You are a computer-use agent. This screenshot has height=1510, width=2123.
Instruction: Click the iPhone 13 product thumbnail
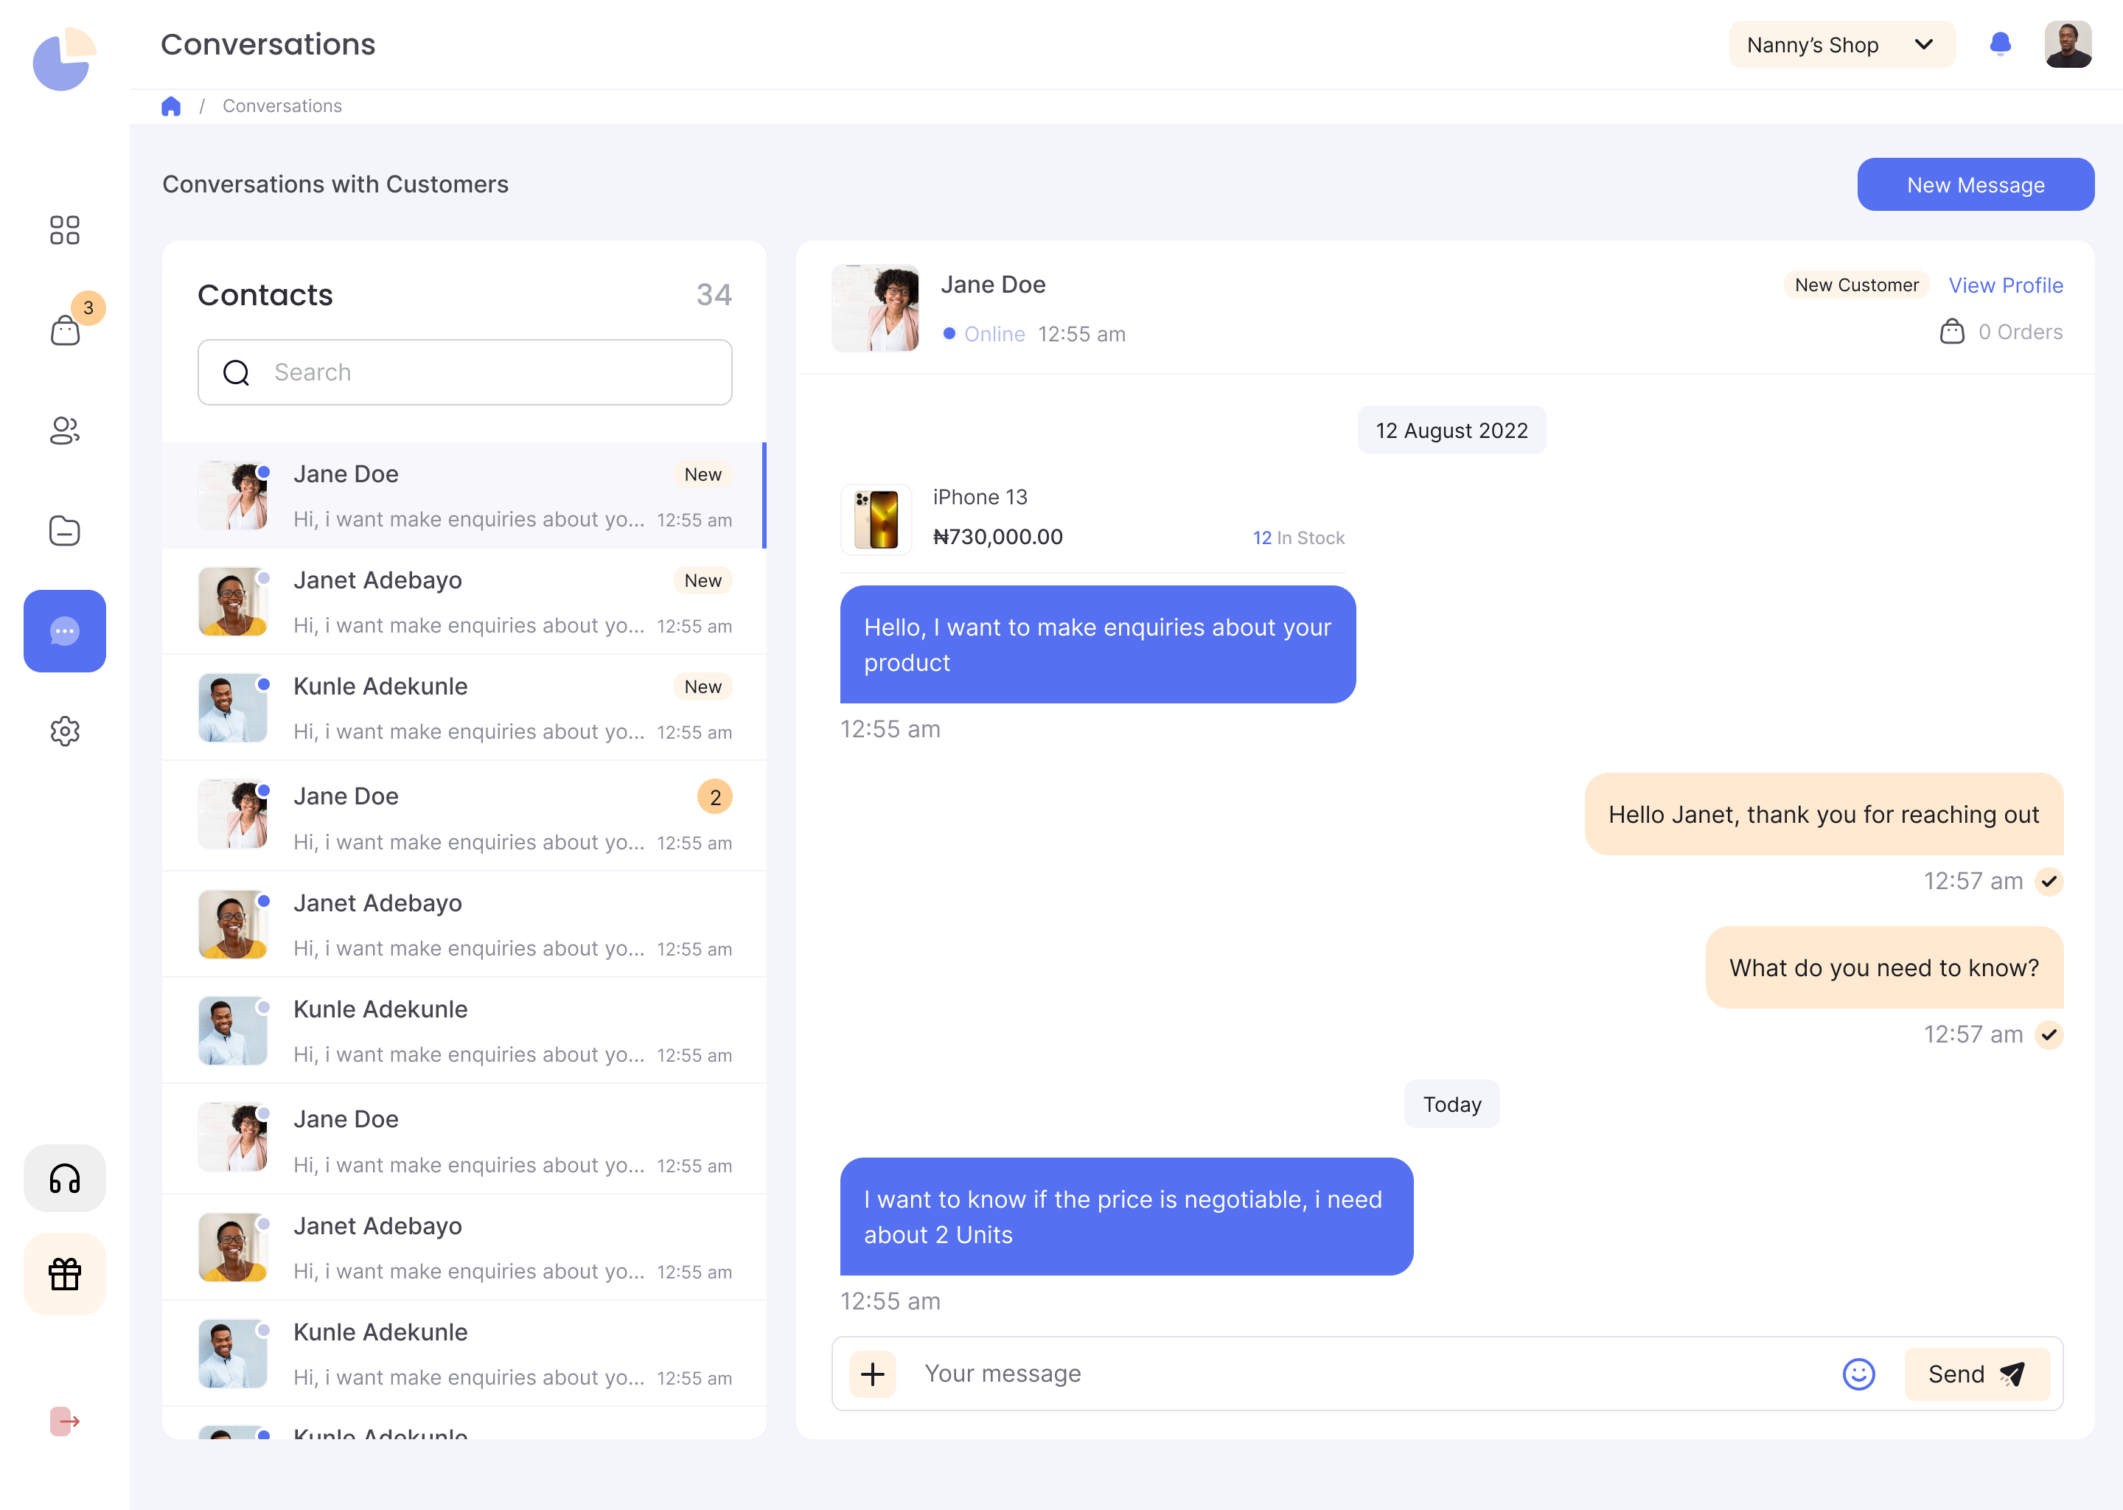coord(876,519)
